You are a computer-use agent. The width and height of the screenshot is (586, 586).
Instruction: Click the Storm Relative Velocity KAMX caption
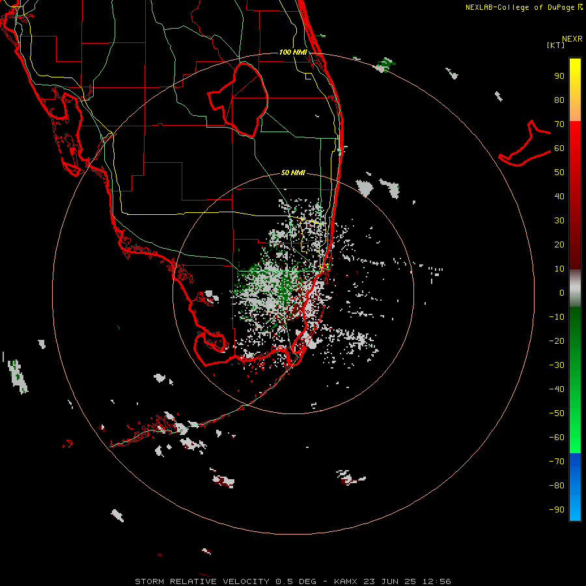(293, 581)
